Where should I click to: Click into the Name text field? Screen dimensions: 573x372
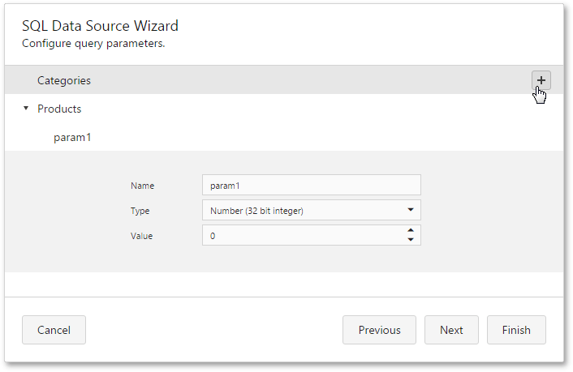pos(311,186)
